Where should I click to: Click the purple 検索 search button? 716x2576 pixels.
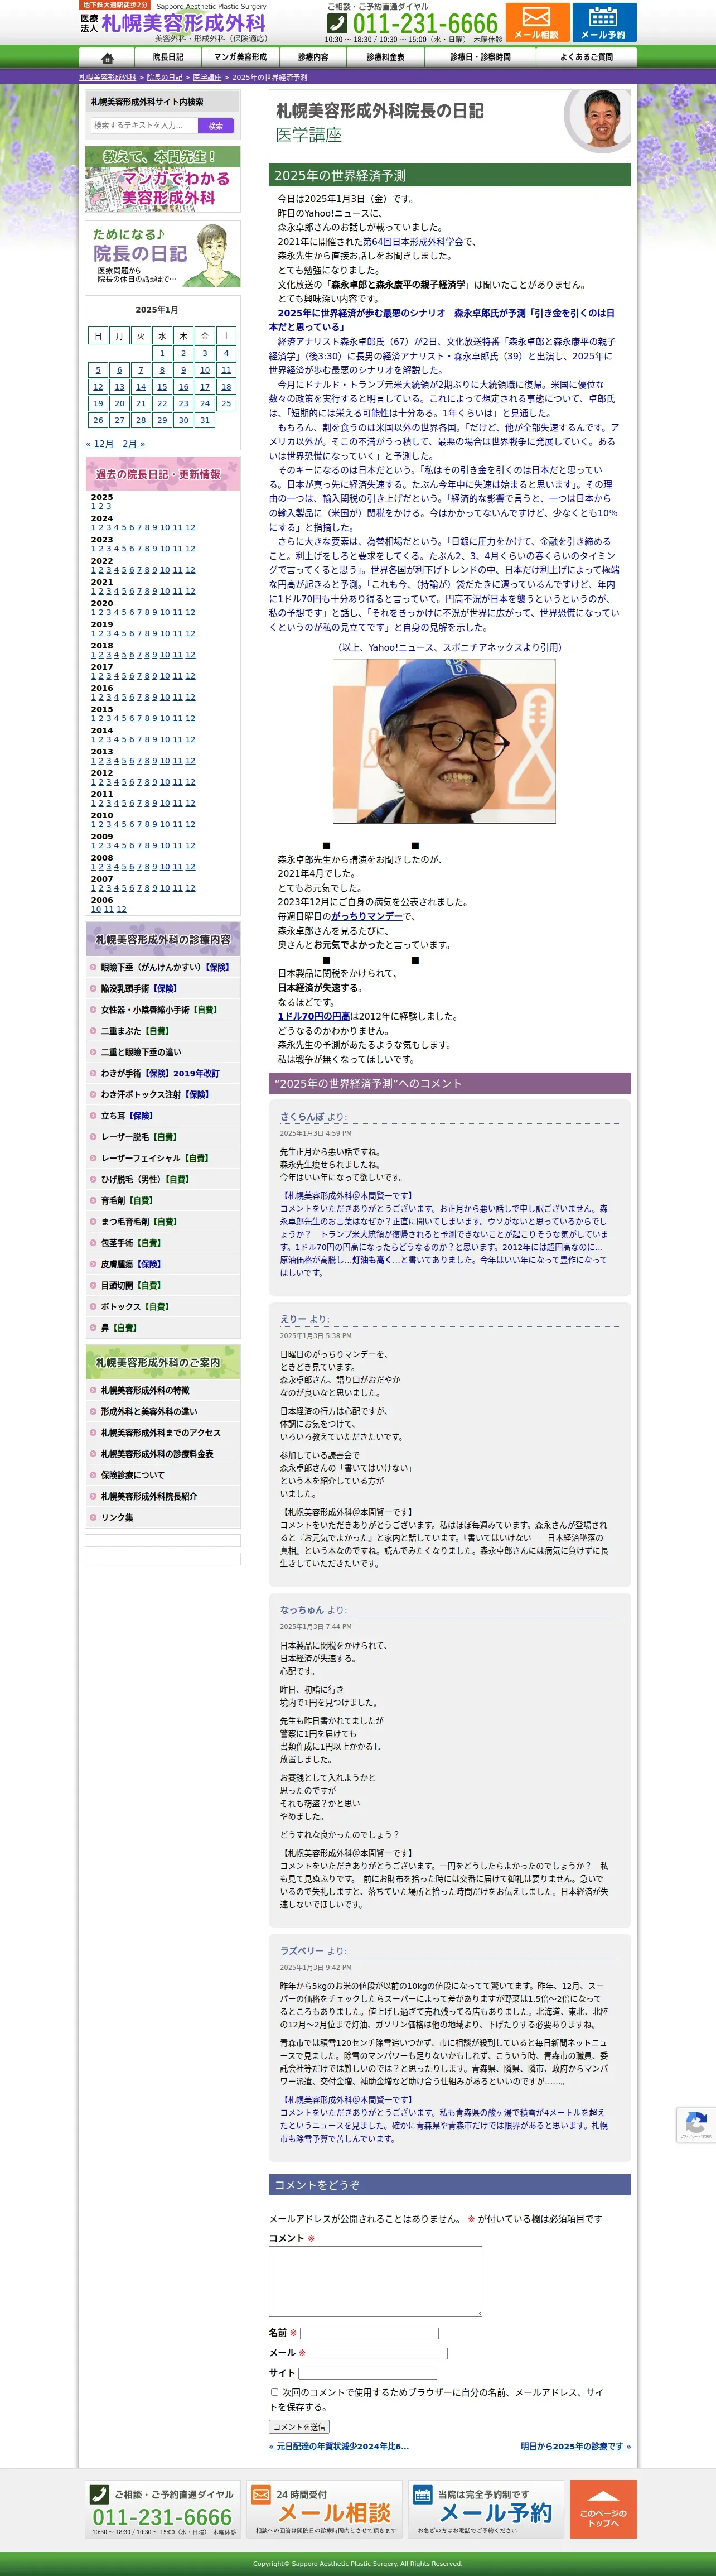pos(216,125)
